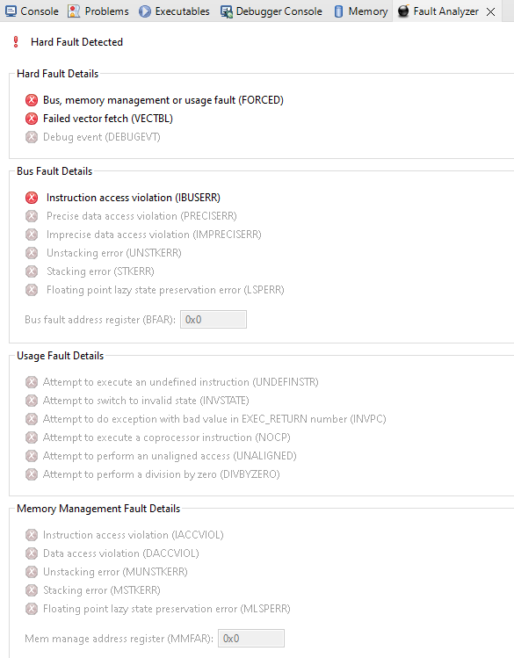
Task: Click the Fault Analyzer bomb icon
Action: tap(403, 11)
